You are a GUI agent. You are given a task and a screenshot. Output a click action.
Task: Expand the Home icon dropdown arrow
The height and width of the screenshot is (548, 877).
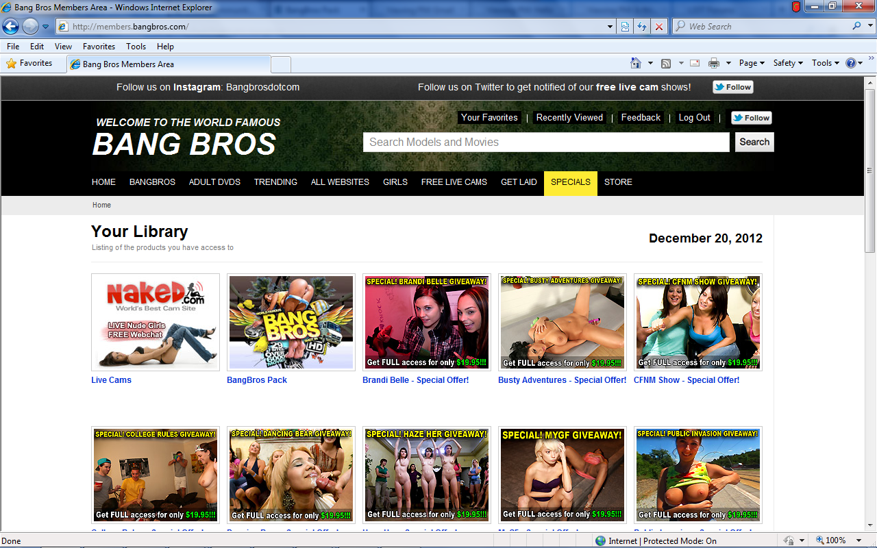(650, 63)
